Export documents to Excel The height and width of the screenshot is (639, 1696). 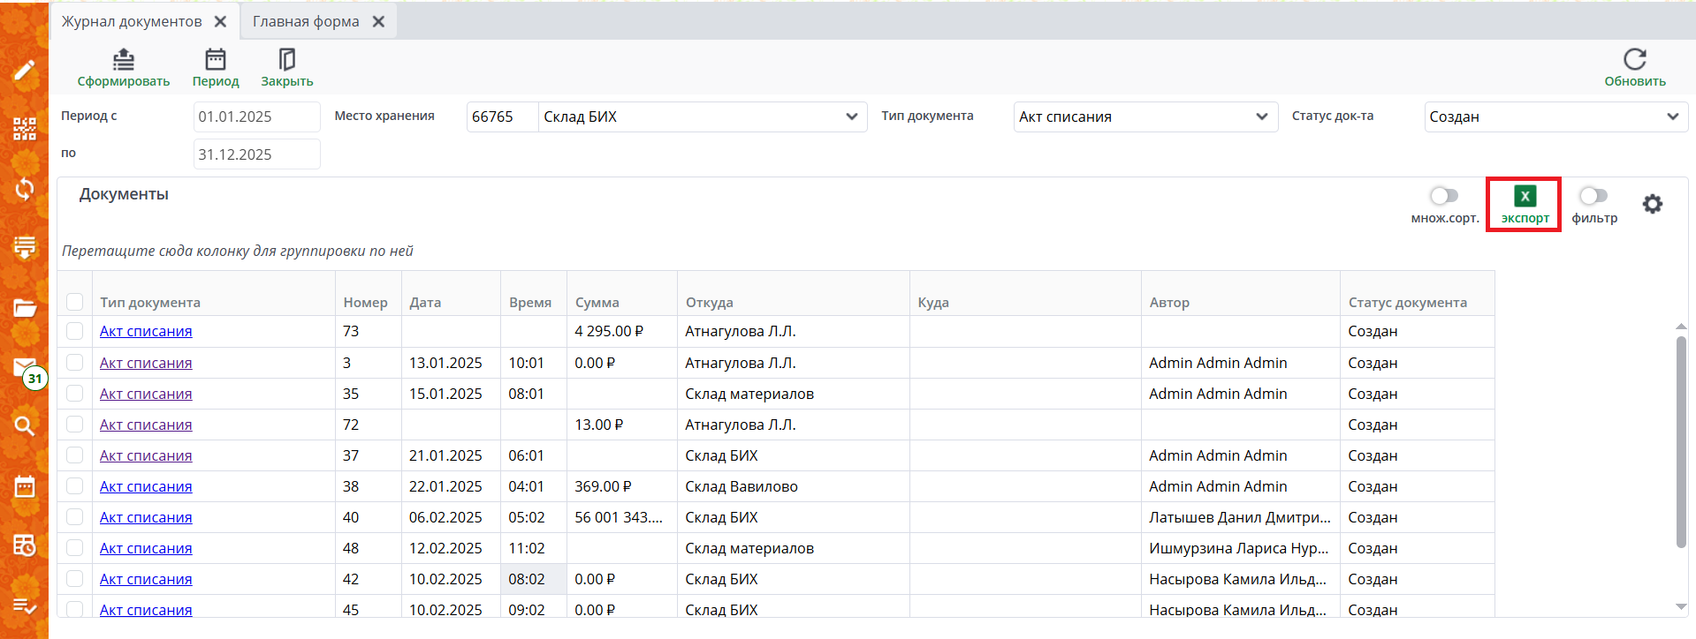point(1525,204)
